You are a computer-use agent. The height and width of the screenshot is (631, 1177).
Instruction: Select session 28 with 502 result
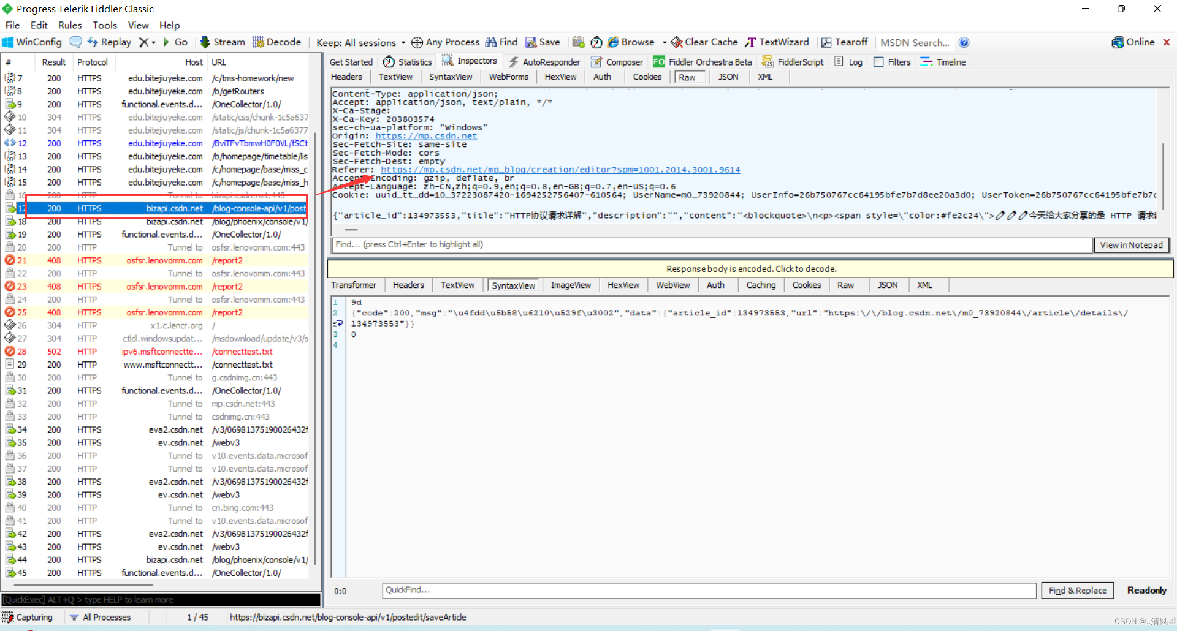pos(157,352)
